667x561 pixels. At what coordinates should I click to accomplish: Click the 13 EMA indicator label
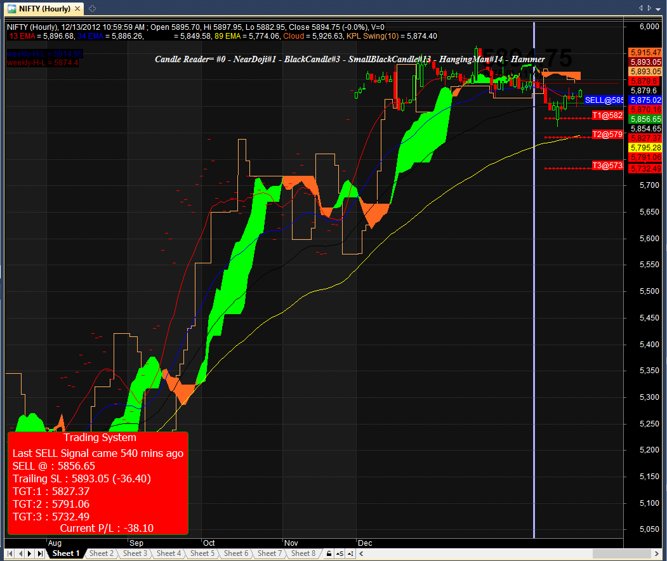(x=22, y=36)
